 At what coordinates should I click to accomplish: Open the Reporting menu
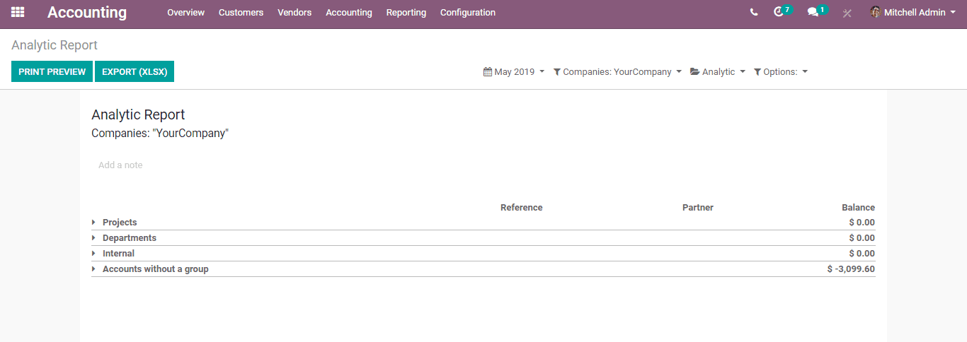[406, 12]
